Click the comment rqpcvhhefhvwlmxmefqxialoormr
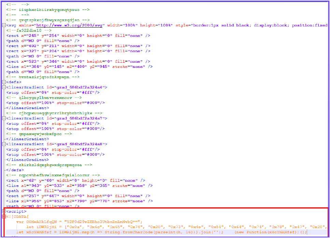This screenshot has height=238, width=330. [53, 175]
